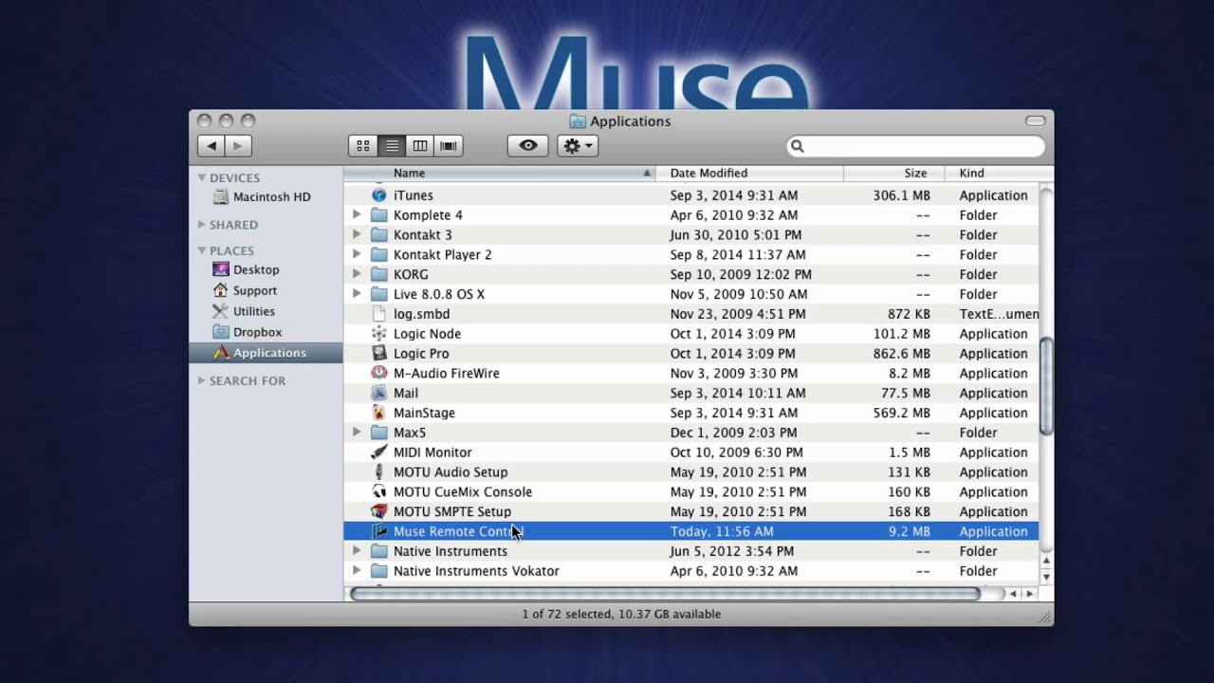This screenshot has height=683, width=1214.
Task: Expand the Komplete 4 folder
Action: 357,215
